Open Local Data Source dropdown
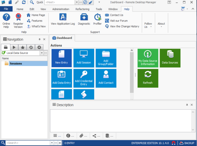 click(x=42, y=53)
